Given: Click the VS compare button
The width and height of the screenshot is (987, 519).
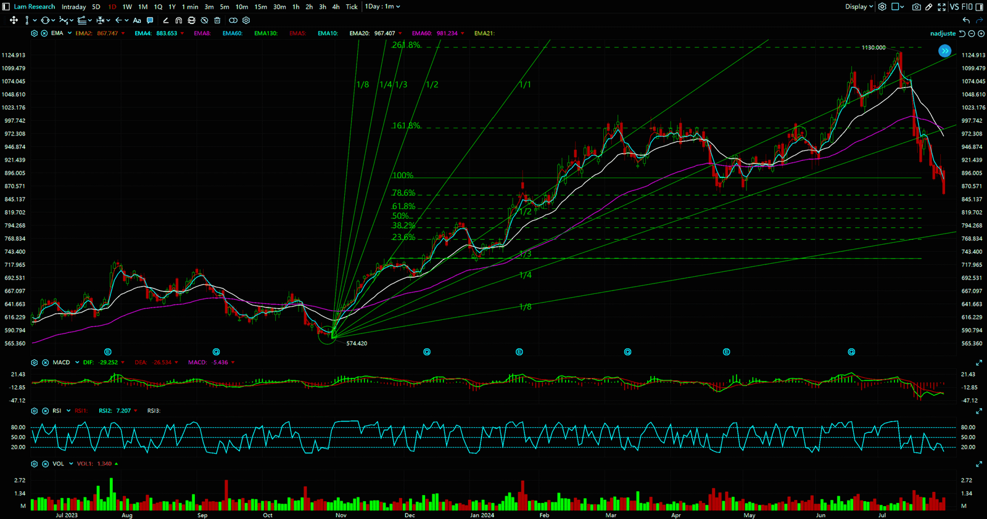Looking at the screenshot, I should pyautogui.click(x=954, y=7).
